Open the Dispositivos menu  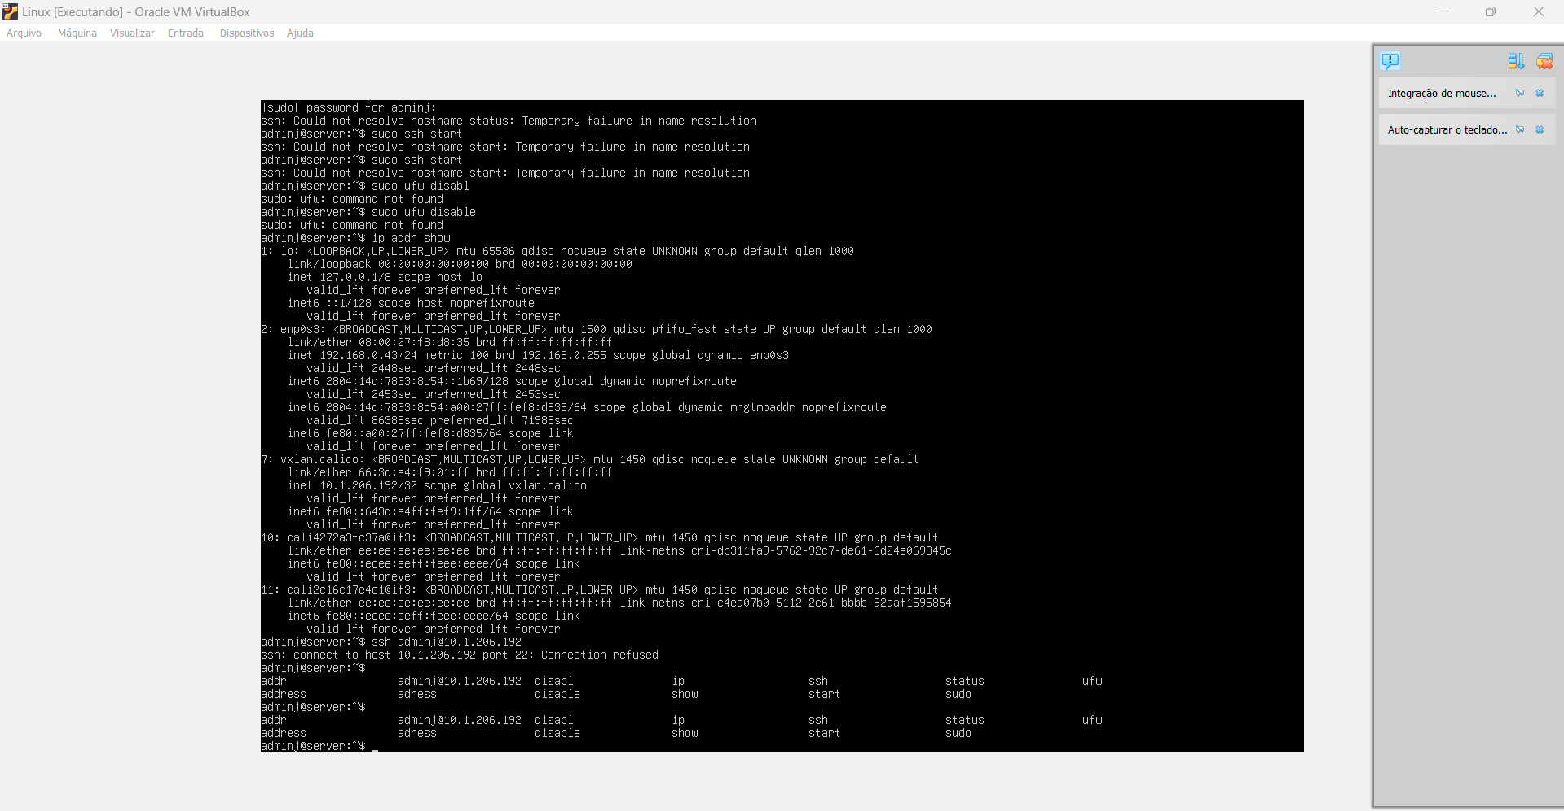pos(247,33)
